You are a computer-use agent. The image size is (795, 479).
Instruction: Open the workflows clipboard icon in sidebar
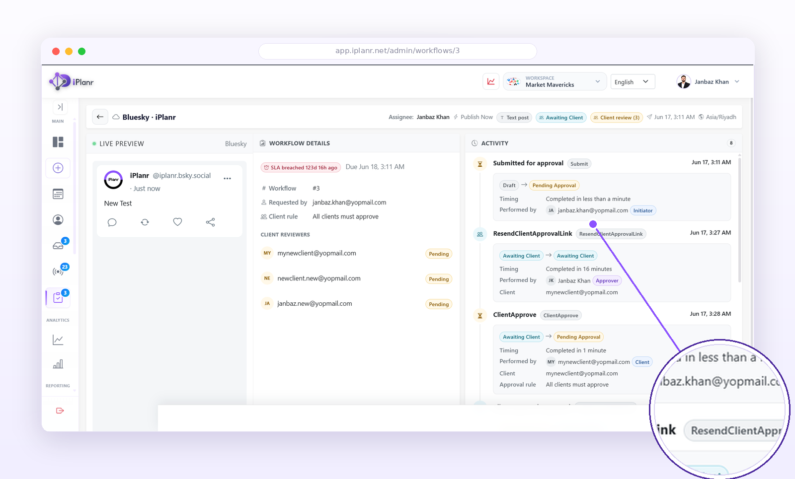59,297
